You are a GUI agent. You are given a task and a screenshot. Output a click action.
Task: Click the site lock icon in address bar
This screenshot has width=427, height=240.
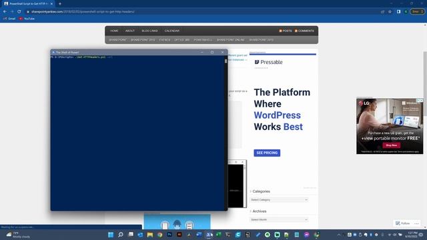(x=28, y=12)
